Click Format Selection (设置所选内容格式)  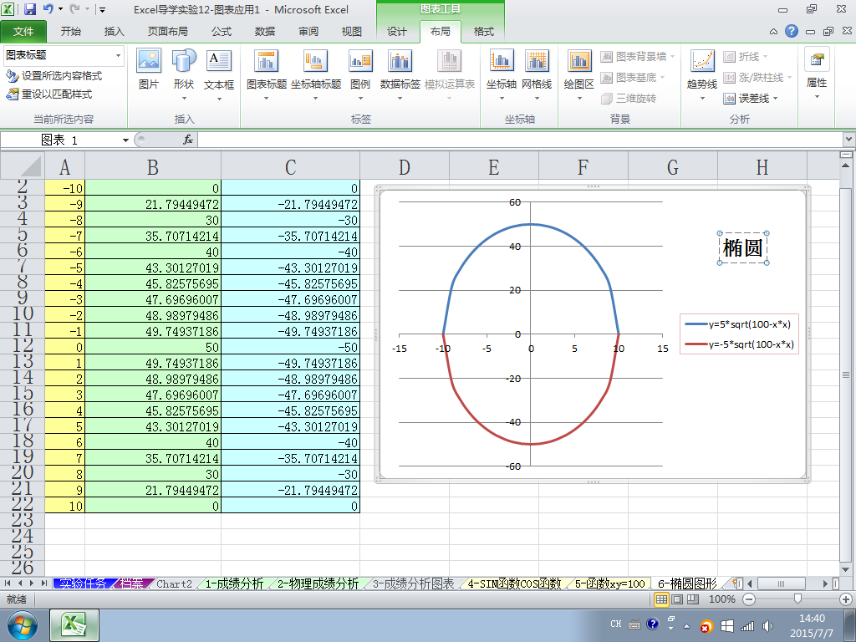[54, 75]
